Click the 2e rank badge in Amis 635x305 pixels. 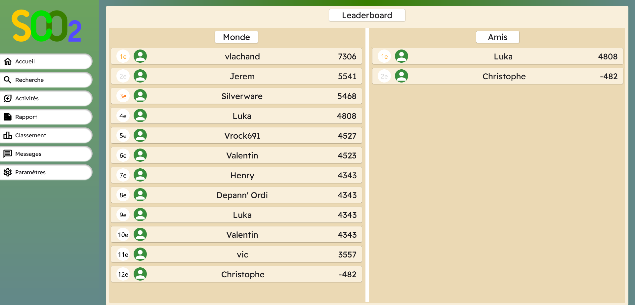(384, 76)
